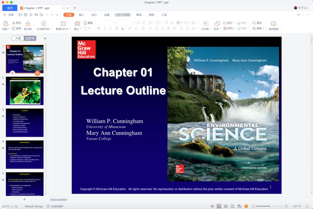The width and height of the screenshot is (313, 209).
Task: Click the new slide icon
Action: pos(63,24)
